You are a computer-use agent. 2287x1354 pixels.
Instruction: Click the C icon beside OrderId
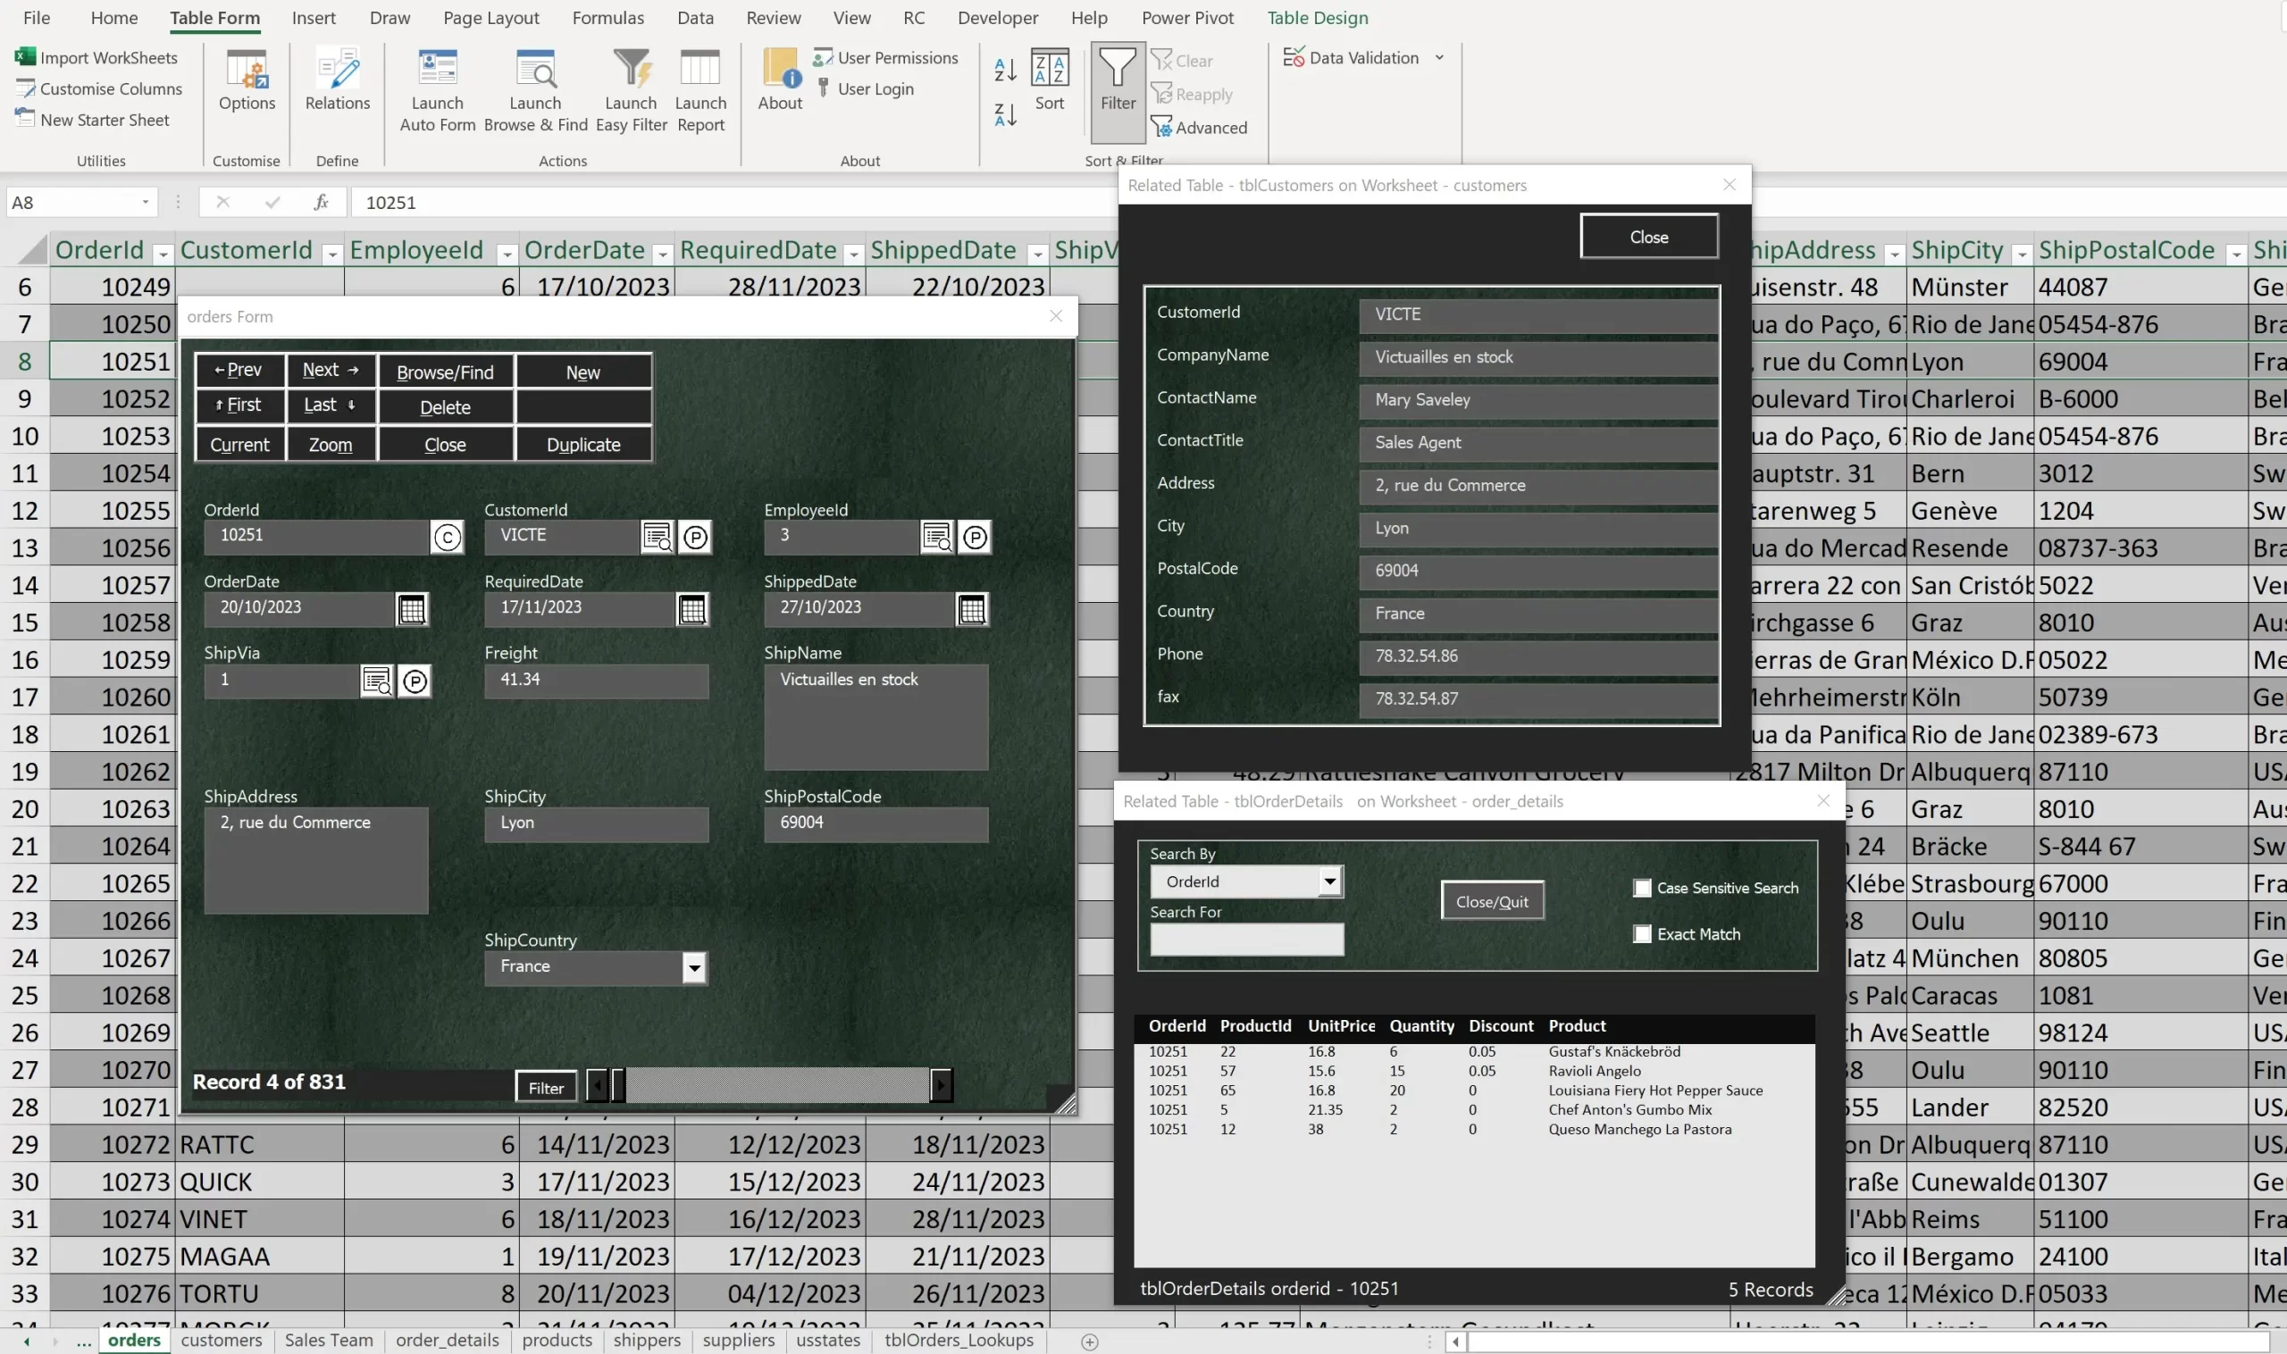[x=447, y=537]
